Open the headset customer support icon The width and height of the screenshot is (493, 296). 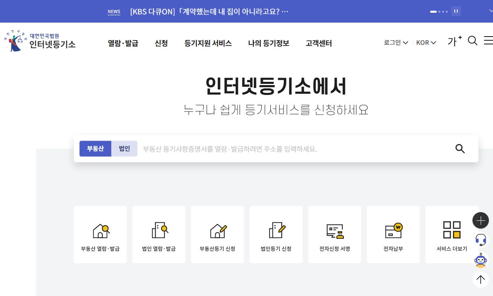481,240
